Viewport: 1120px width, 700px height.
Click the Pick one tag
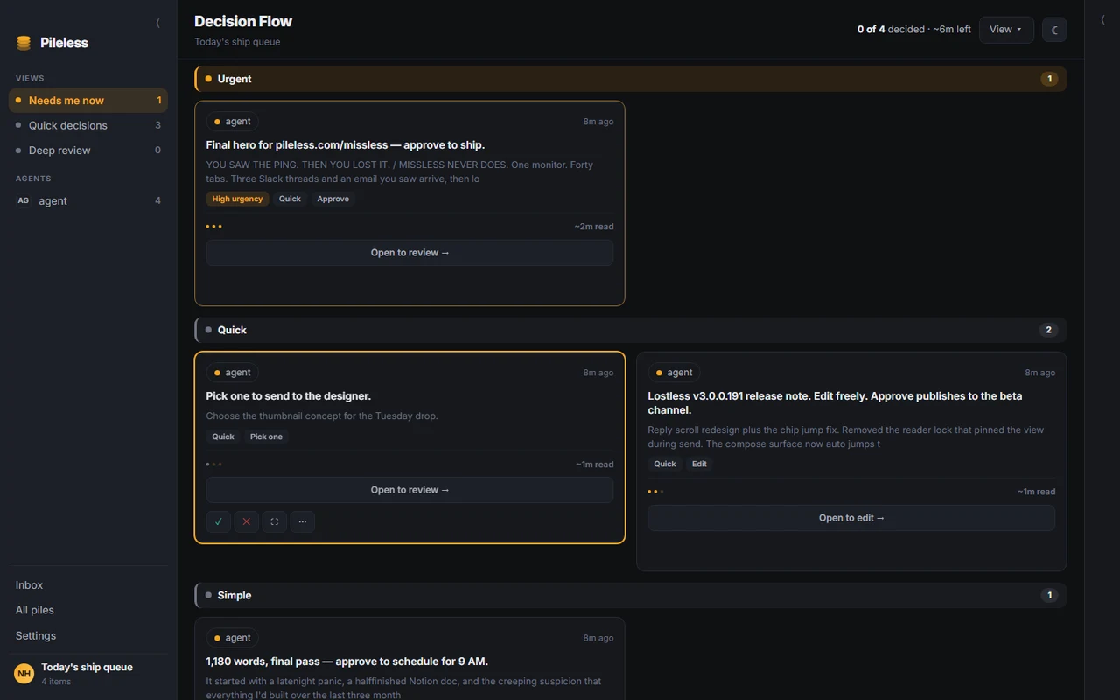(x=267, y=437)
